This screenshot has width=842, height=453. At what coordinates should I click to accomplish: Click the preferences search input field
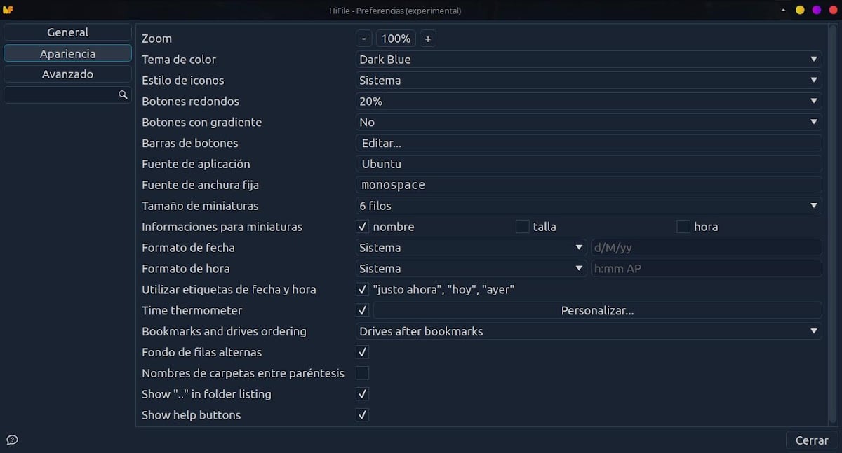(60, 95)
